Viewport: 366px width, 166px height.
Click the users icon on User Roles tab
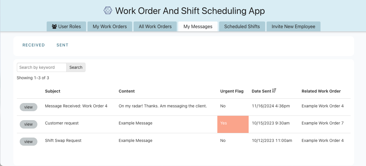pos(54,26)
